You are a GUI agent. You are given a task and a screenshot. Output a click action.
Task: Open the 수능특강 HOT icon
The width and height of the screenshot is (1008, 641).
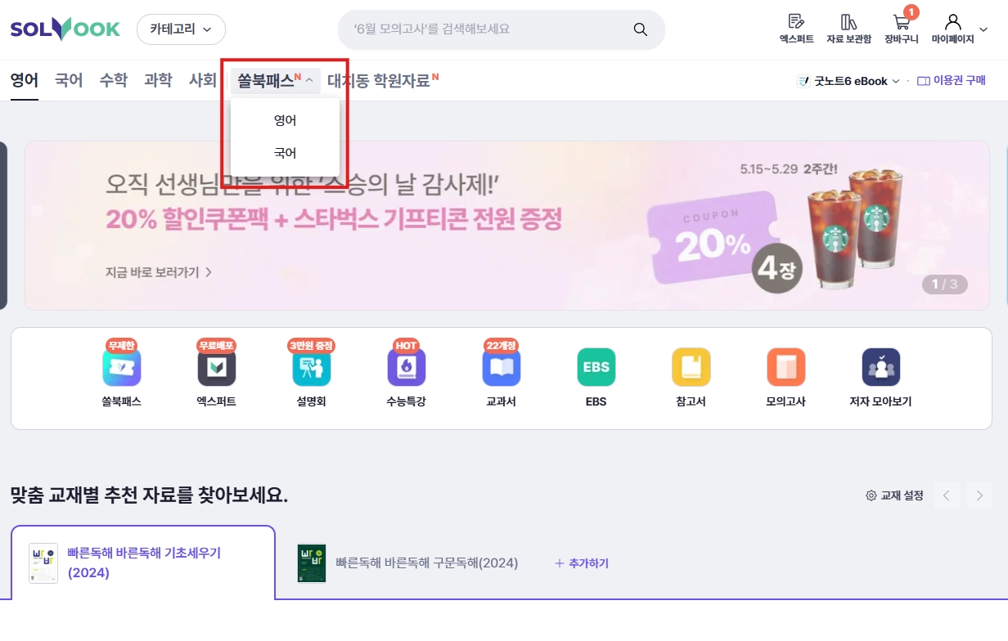click(407, 367)
